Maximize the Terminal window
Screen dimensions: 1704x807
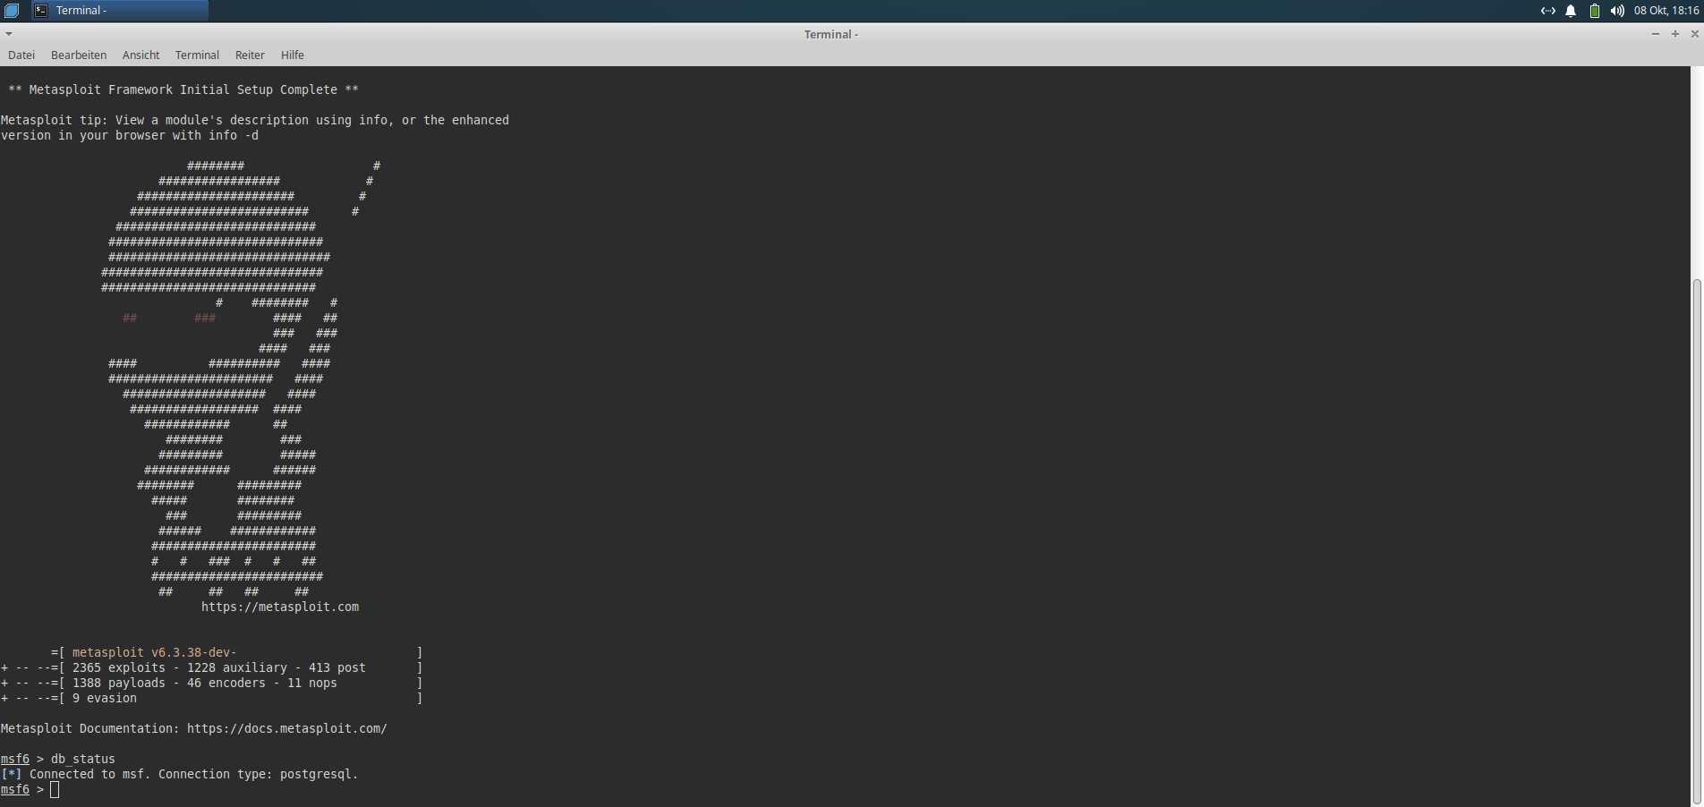tap(1674, 34)
